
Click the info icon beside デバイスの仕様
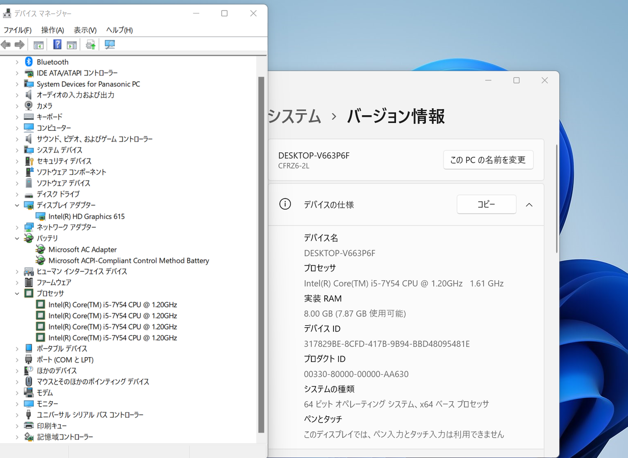[x=285, y=204]
